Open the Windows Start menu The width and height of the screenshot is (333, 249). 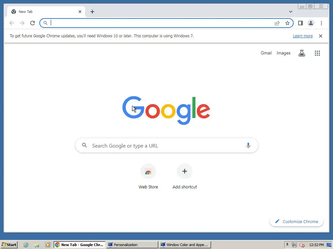point(9,245)
